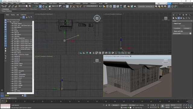This screenshot has width=193, height=109.
Task: Click the ViewCube in the Top viewport
Action: coord(97,18)
